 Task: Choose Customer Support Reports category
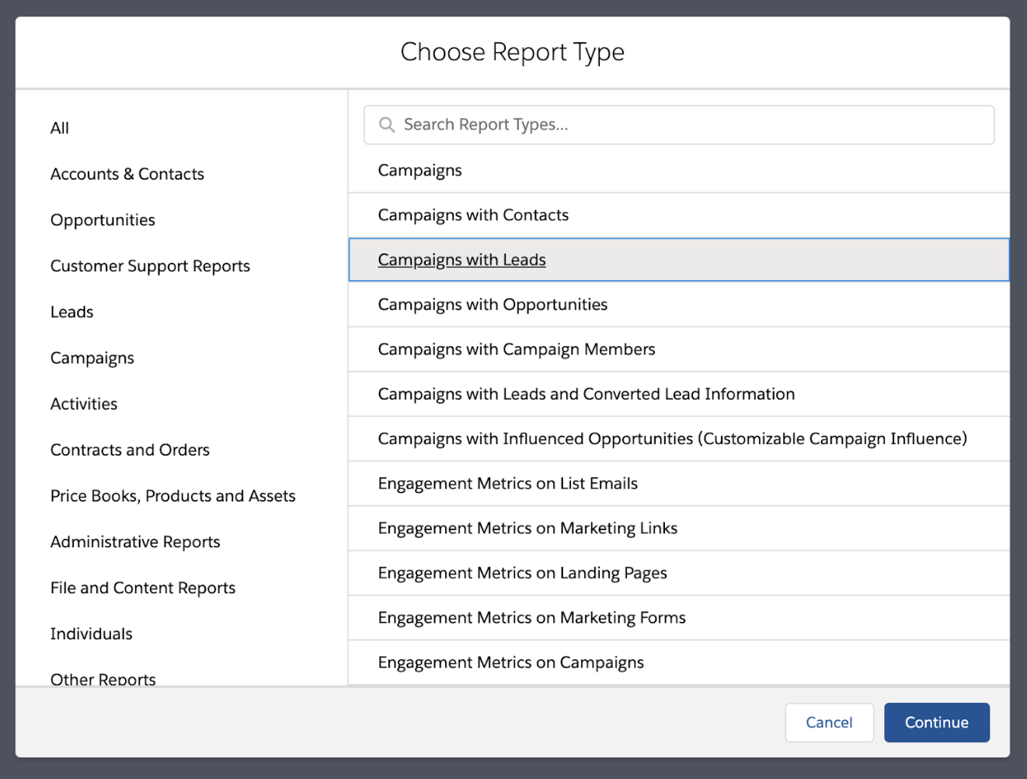pos(150,266)
